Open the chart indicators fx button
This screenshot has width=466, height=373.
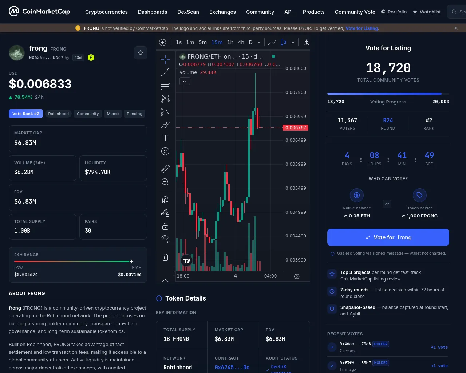(x=307, y=42)
